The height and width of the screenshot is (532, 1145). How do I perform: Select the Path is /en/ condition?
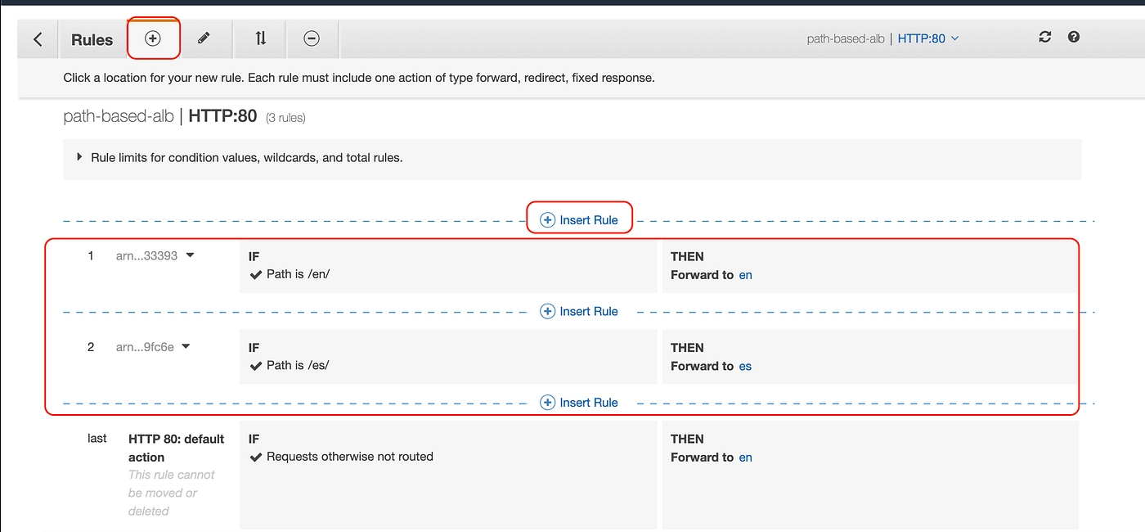298,274
